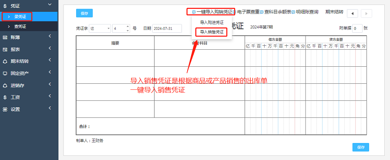Click the date field showing 2024-07-31
390x160 pixels.
(167, 28)
